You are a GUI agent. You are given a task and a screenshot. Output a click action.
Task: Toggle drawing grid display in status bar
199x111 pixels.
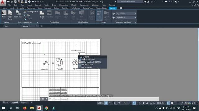pyautogui.click(x=106, y=103)
